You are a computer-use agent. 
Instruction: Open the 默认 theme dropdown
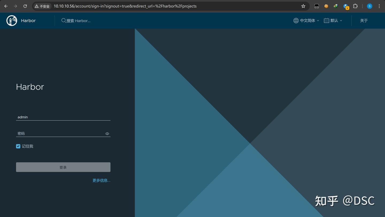point(333,20)
